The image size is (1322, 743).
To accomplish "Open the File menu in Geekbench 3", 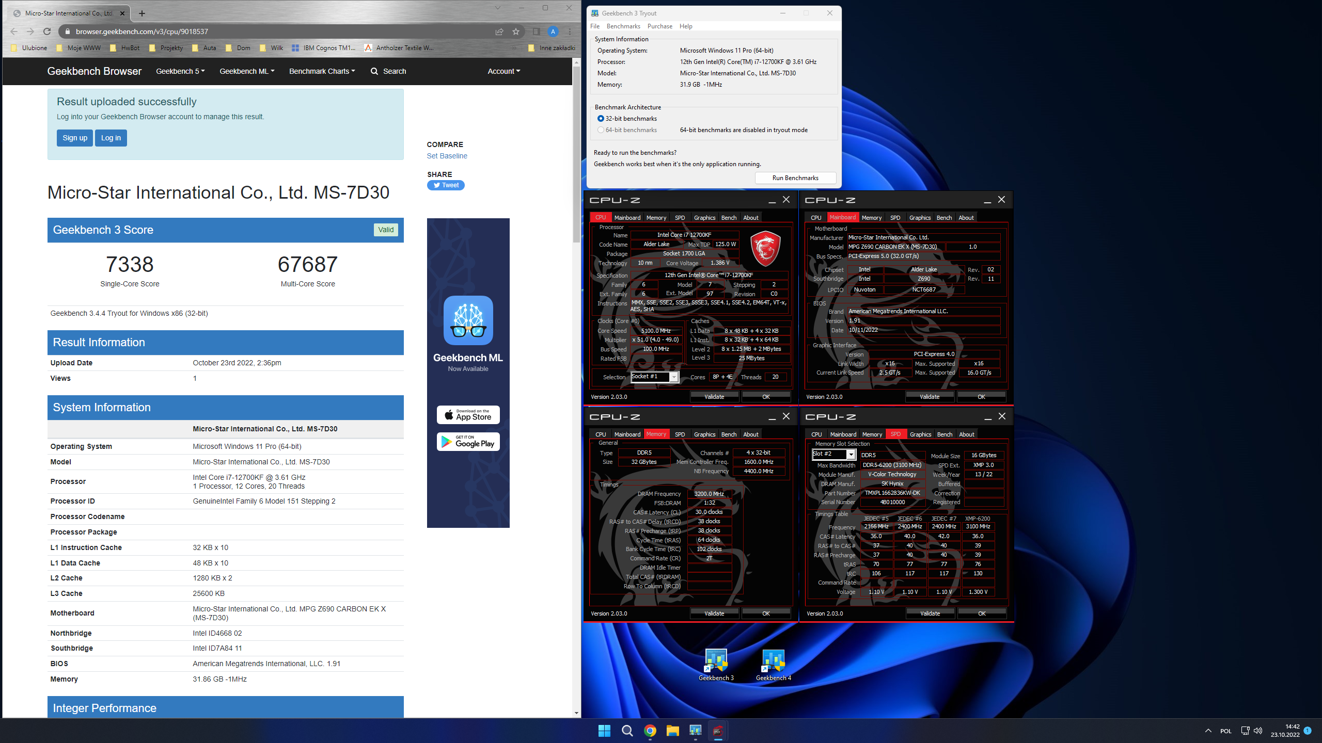I will click(x=595, y=26).
